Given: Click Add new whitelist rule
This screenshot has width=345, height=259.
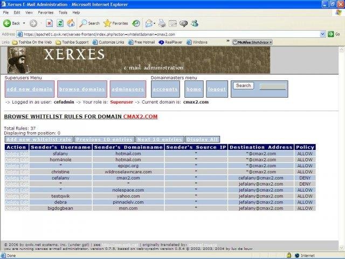Looking at the screenshot, I should [x=39, y=139].
